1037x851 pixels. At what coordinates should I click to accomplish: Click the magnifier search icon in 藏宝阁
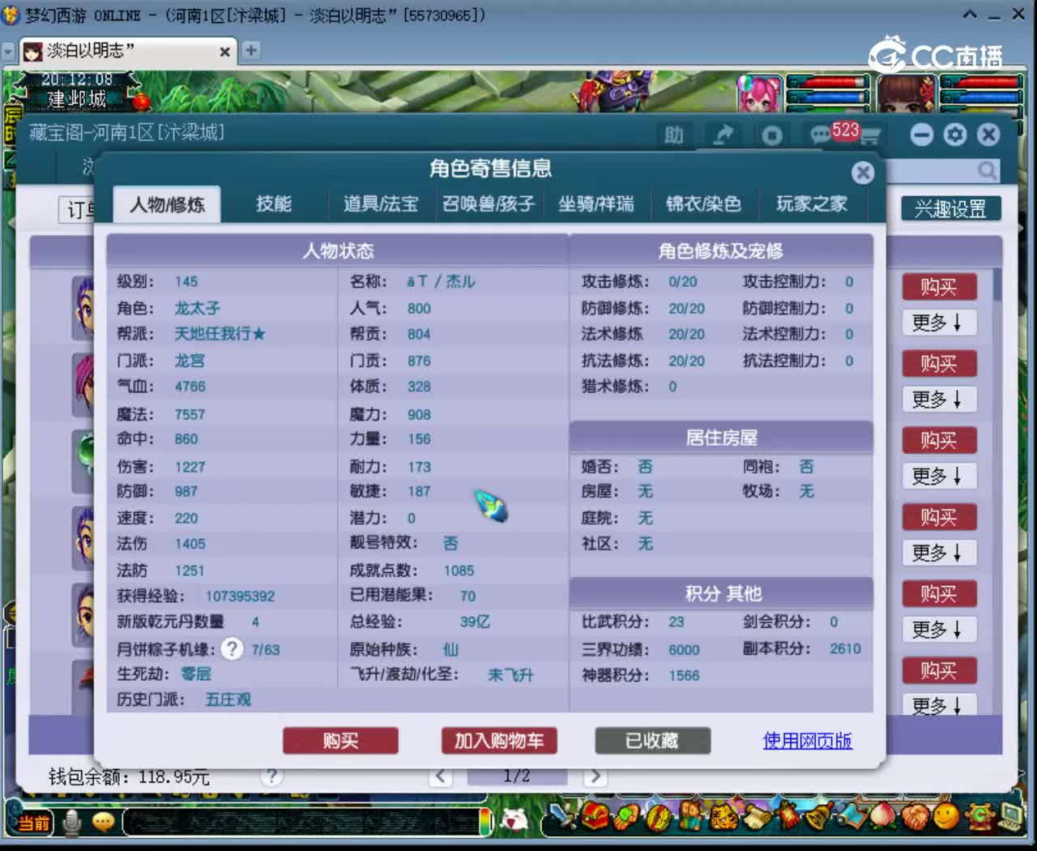click(x=987, y=170)
